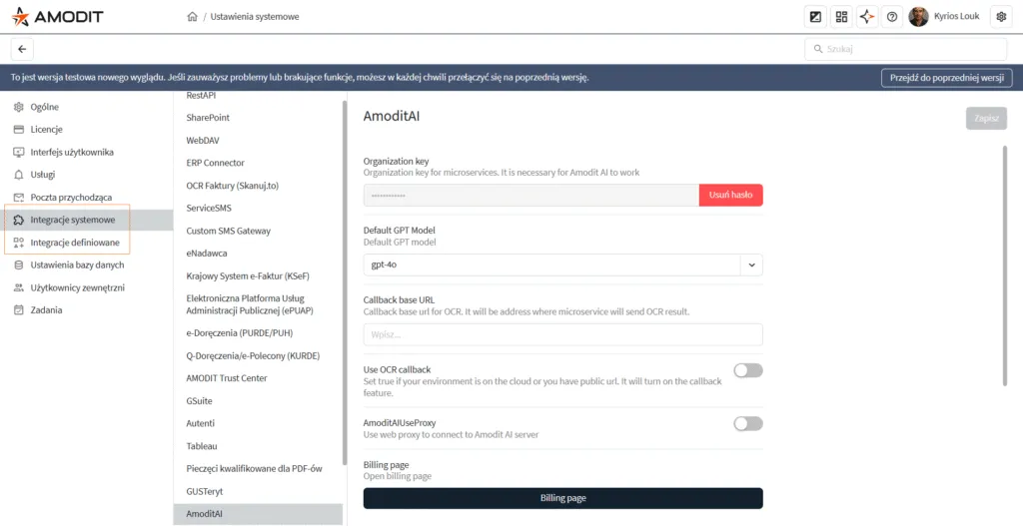
Task: Click the home icon in breadcrumb
Action: pos(192,17)
